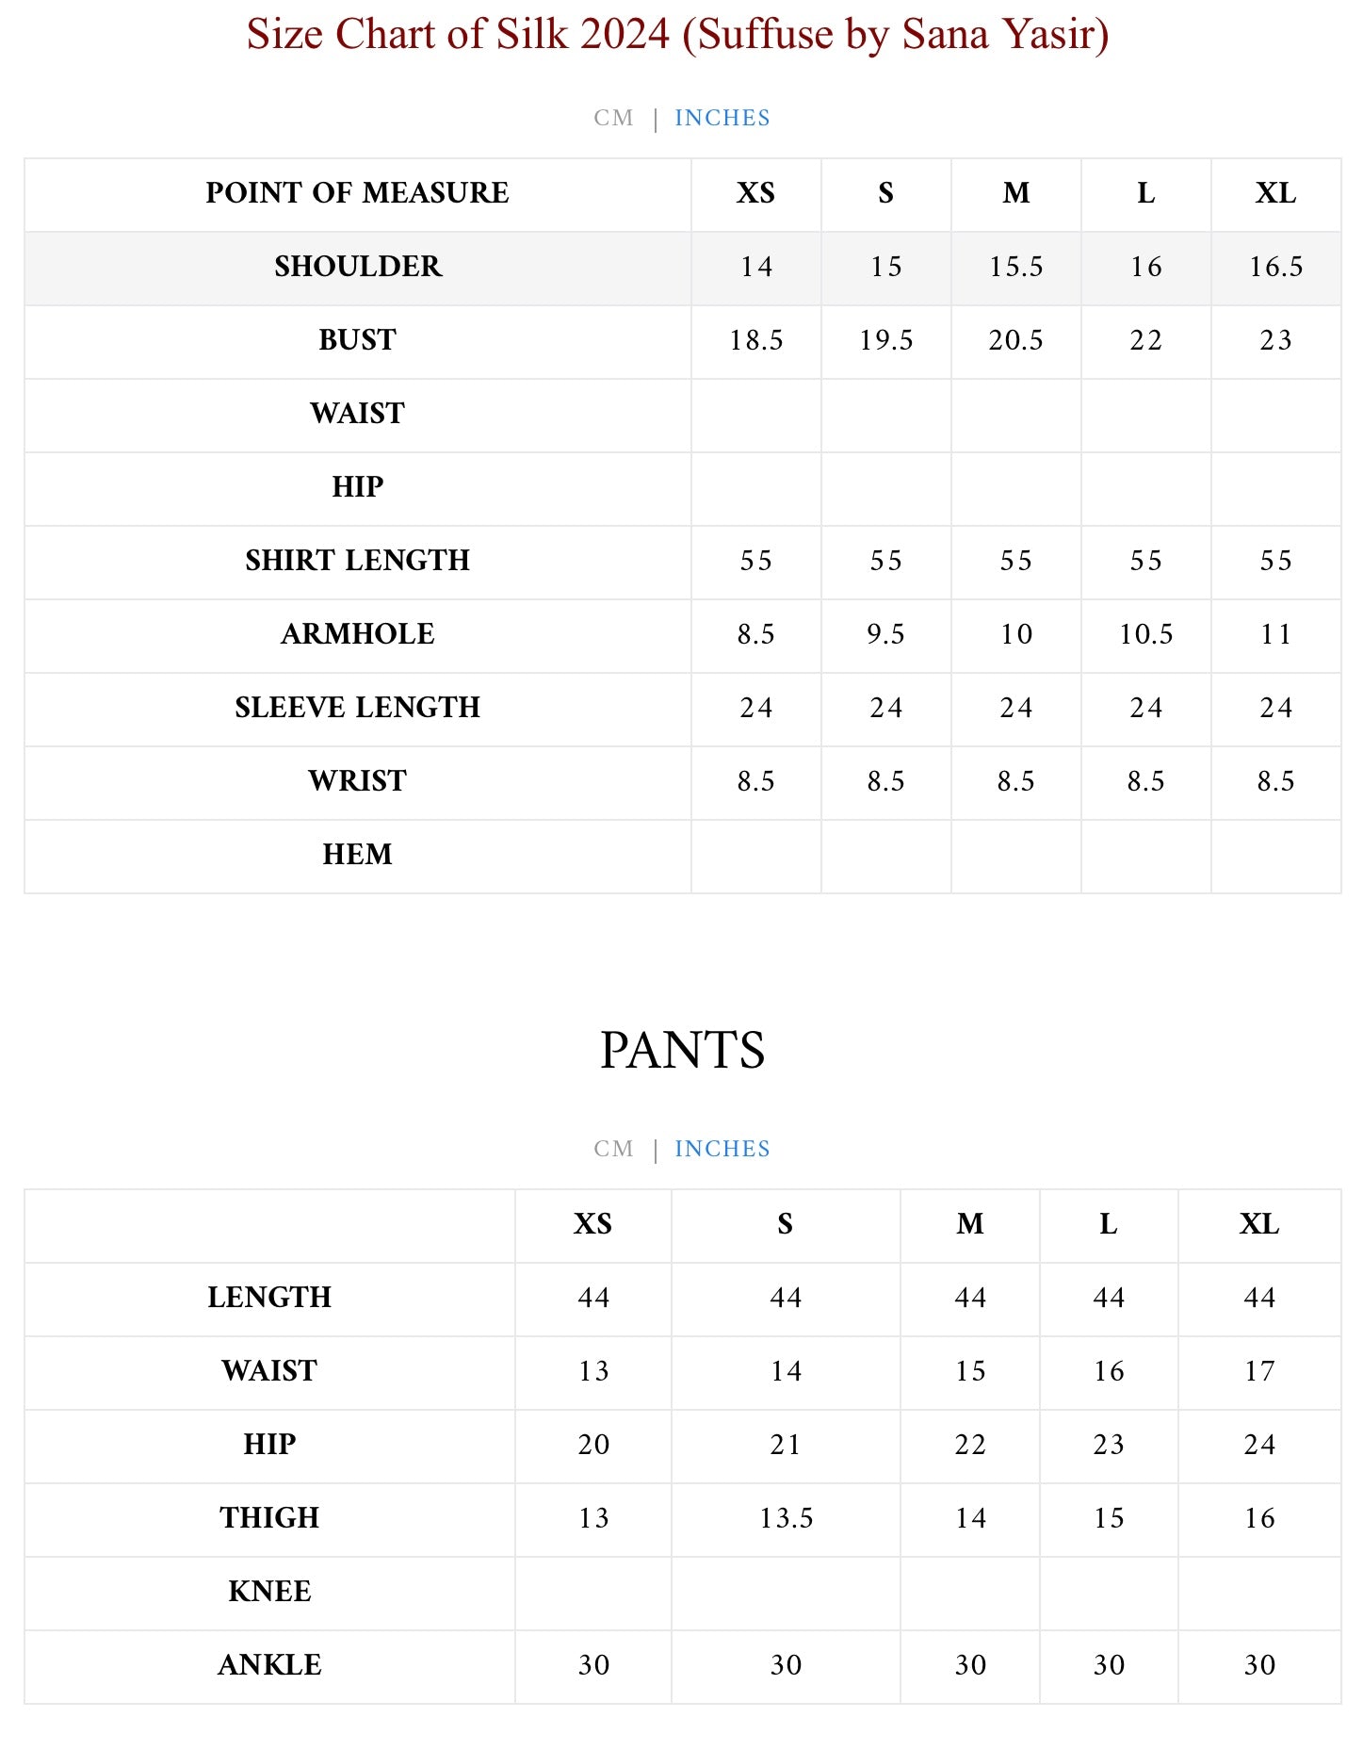The height and width of the screenshot is (1750, 1363).
Task: Click the WRIST row label
Action: pyautogui.click(x=357, y=781)
